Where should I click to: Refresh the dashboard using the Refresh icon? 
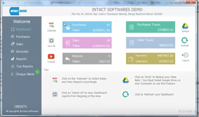(x=185, y=40)
